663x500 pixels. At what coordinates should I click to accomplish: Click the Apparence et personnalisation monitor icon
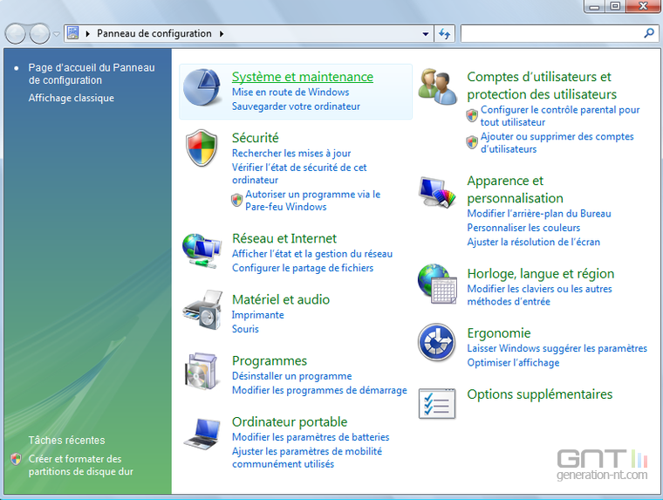(x=437, y=192)
